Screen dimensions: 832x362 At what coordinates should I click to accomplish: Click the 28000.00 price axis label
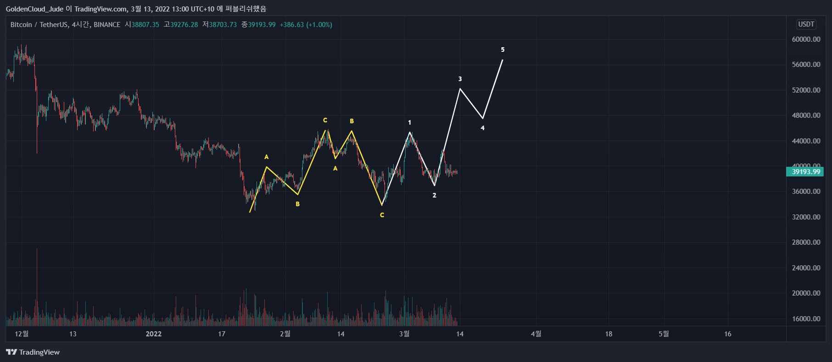pos(806,242)
